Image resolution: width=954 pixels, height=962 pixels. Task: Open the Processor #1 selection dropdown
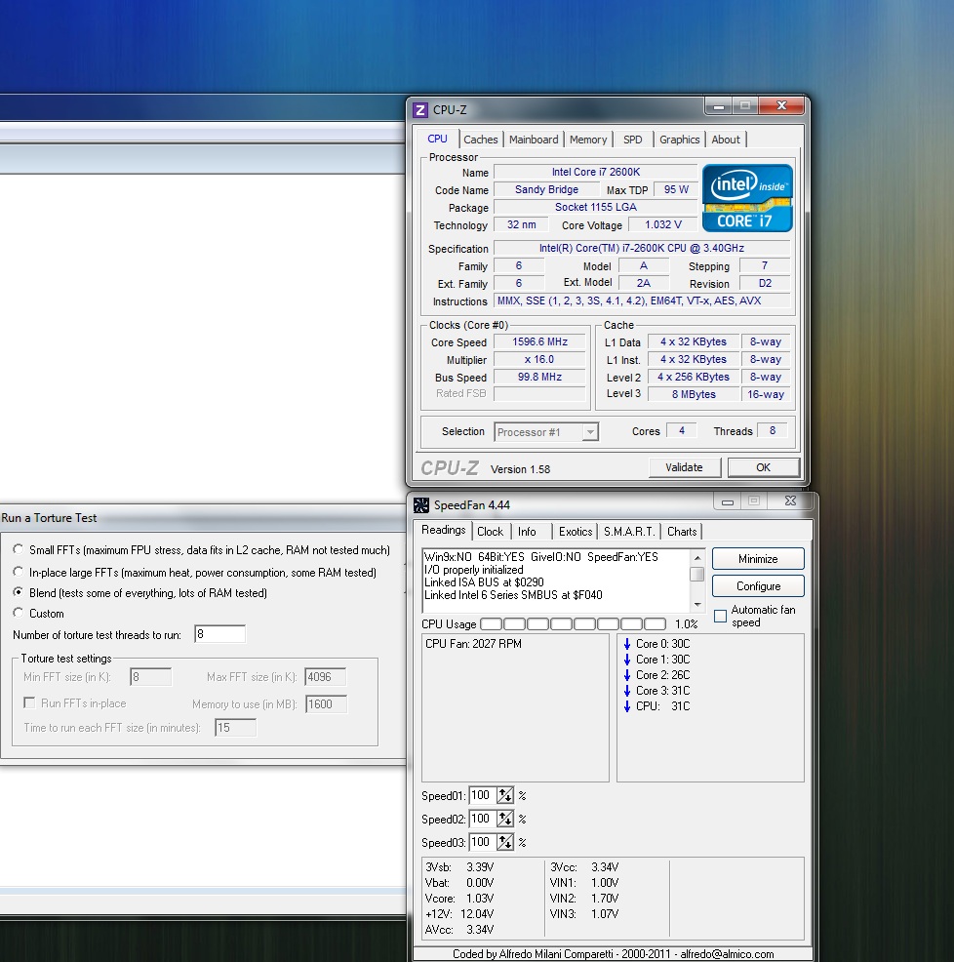click(x=589, y=431)
